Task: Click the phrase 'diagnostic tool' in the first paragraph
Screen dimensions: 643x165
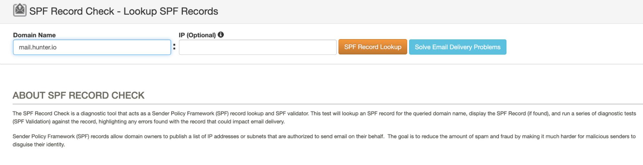Action: (98, 113)
